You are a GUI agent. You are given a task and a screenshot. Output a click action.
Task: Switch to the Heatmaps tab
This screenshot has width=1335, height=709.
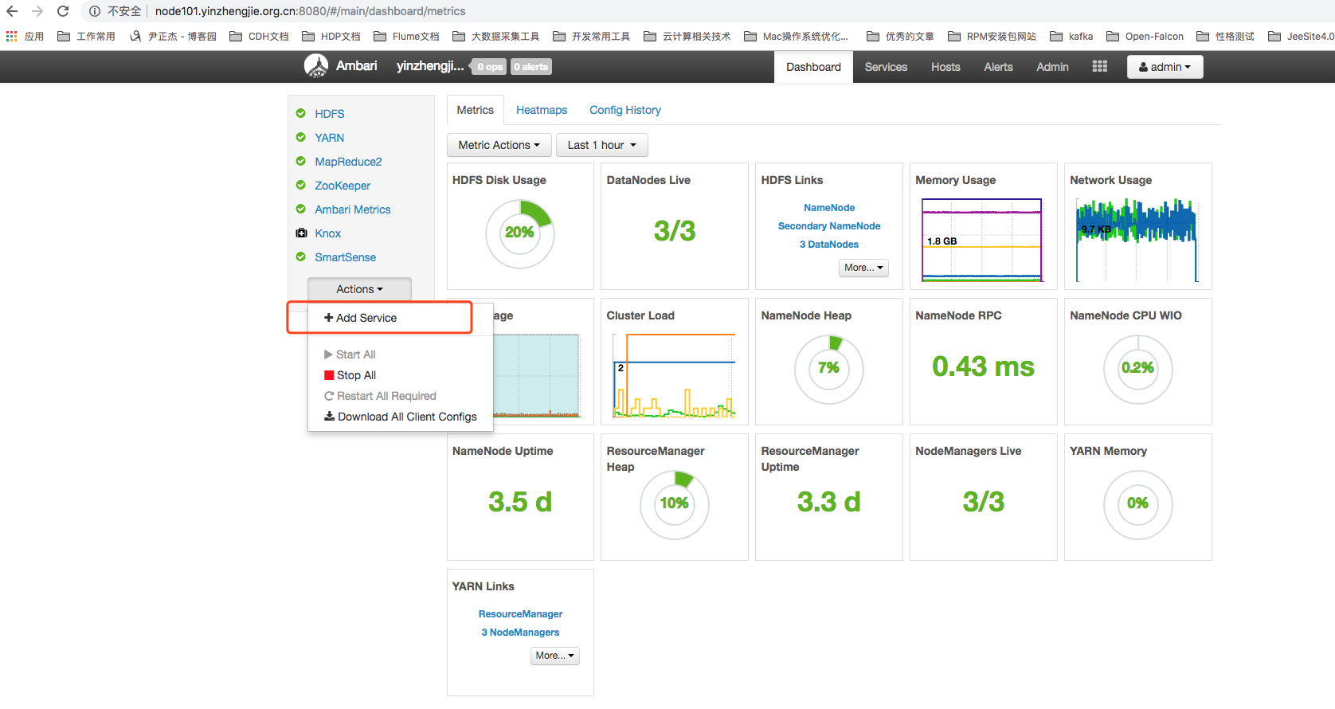[542, 110]
